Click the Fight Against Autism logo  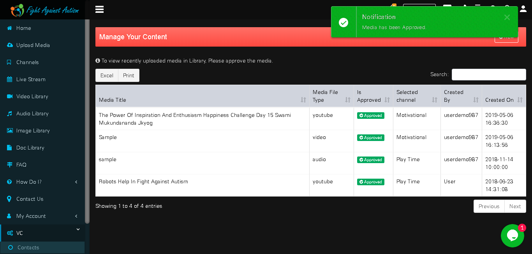44,10
